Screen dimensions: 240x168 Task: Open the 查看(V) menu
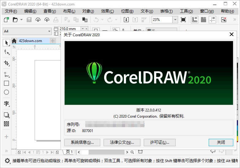pos(50,11)
